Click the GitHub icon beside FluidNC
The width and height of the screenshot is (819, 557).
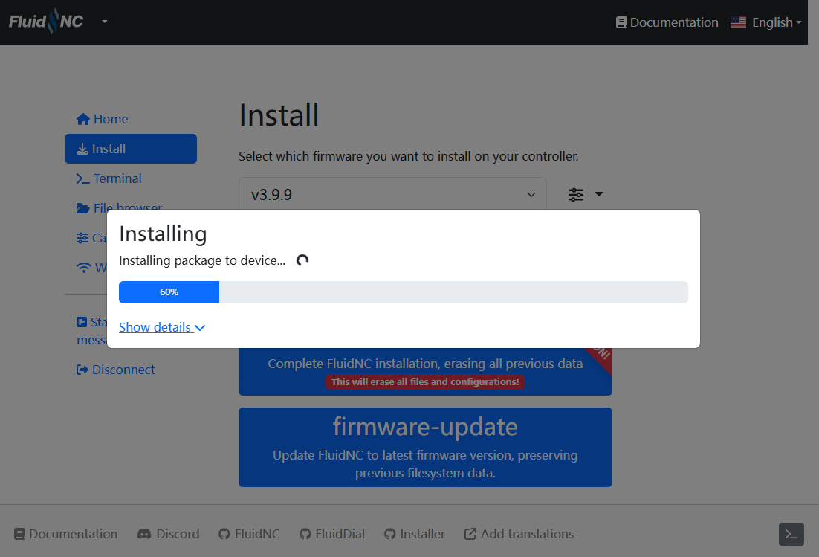tap(224, 534)
